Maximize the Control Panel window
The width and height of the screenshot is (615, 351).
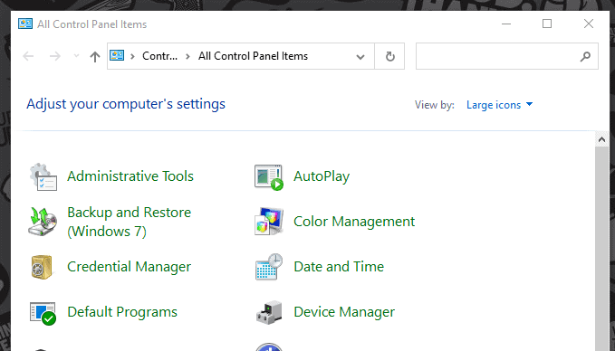tap(547, 24)
